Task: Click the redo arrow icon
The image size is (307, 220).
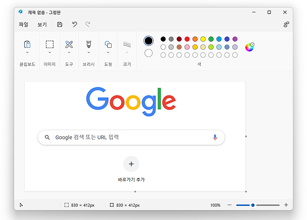Action: click(88, 24)
